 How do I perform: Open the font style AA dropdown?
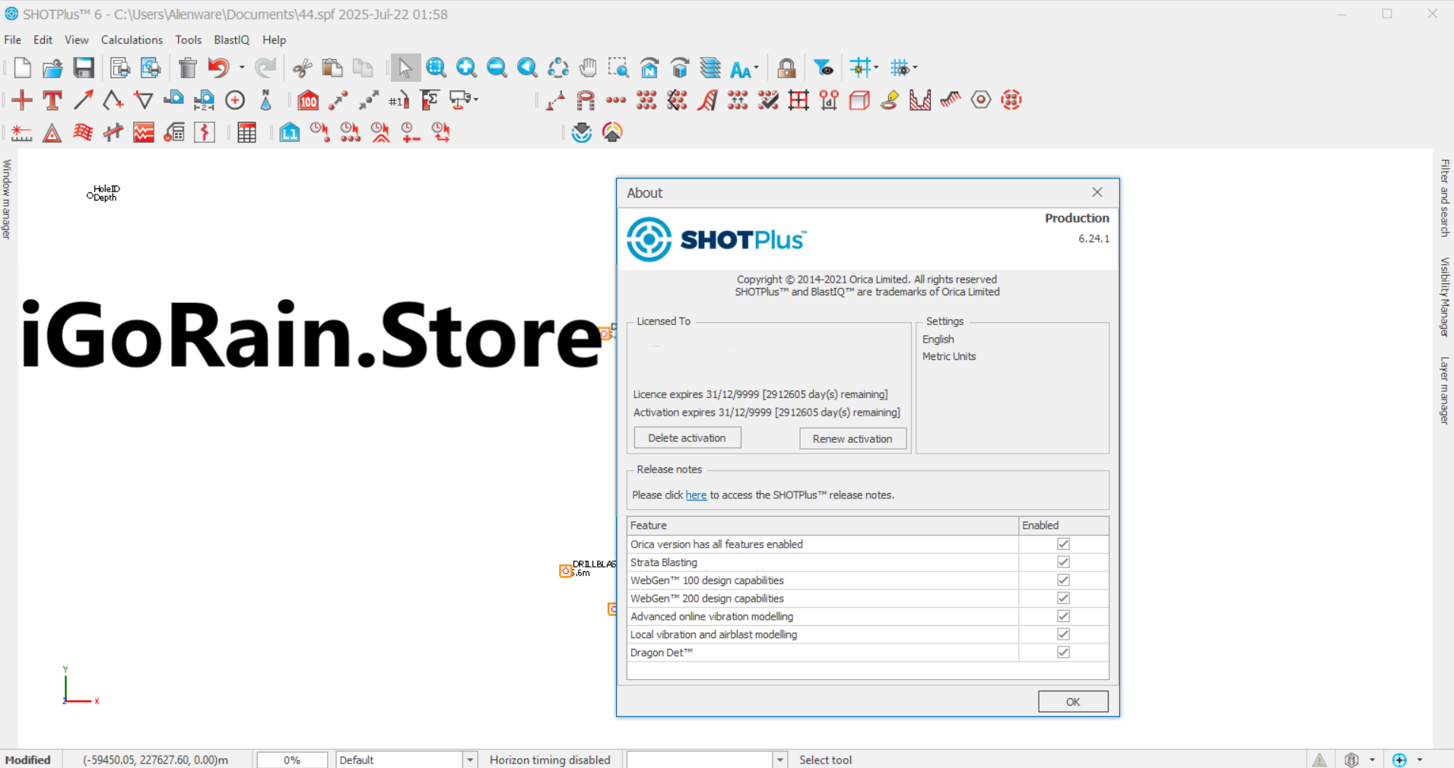[x=756, y=68]
